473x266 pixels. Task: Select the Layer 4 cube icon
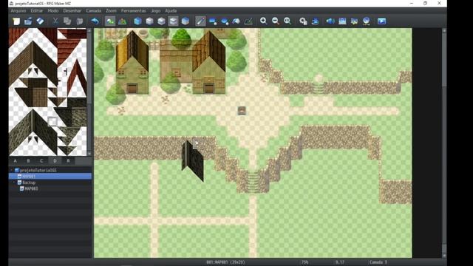(186, 21)
